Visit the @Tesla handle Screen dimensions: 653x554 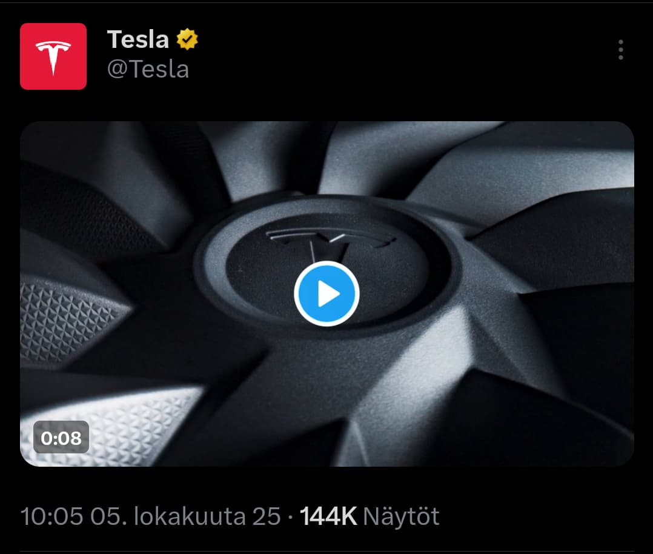pos(148,68)
